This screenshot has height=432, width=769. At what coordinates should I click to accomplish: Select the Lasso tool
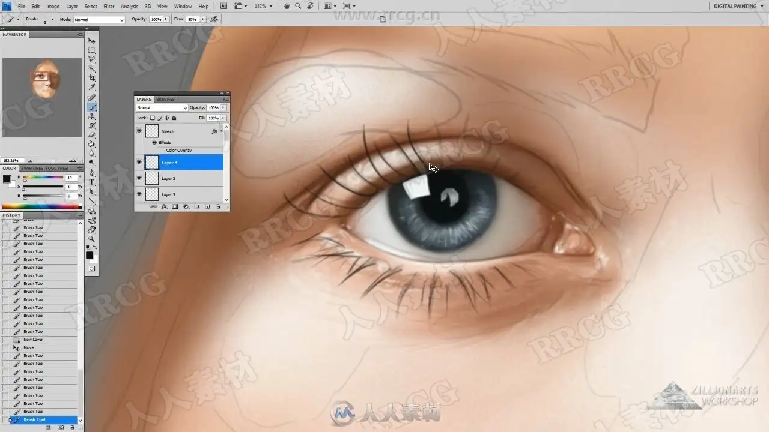tap(92, 59)
